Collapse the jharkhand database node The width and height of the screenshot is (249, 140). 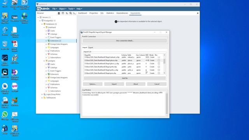click(x=44, y=28)
